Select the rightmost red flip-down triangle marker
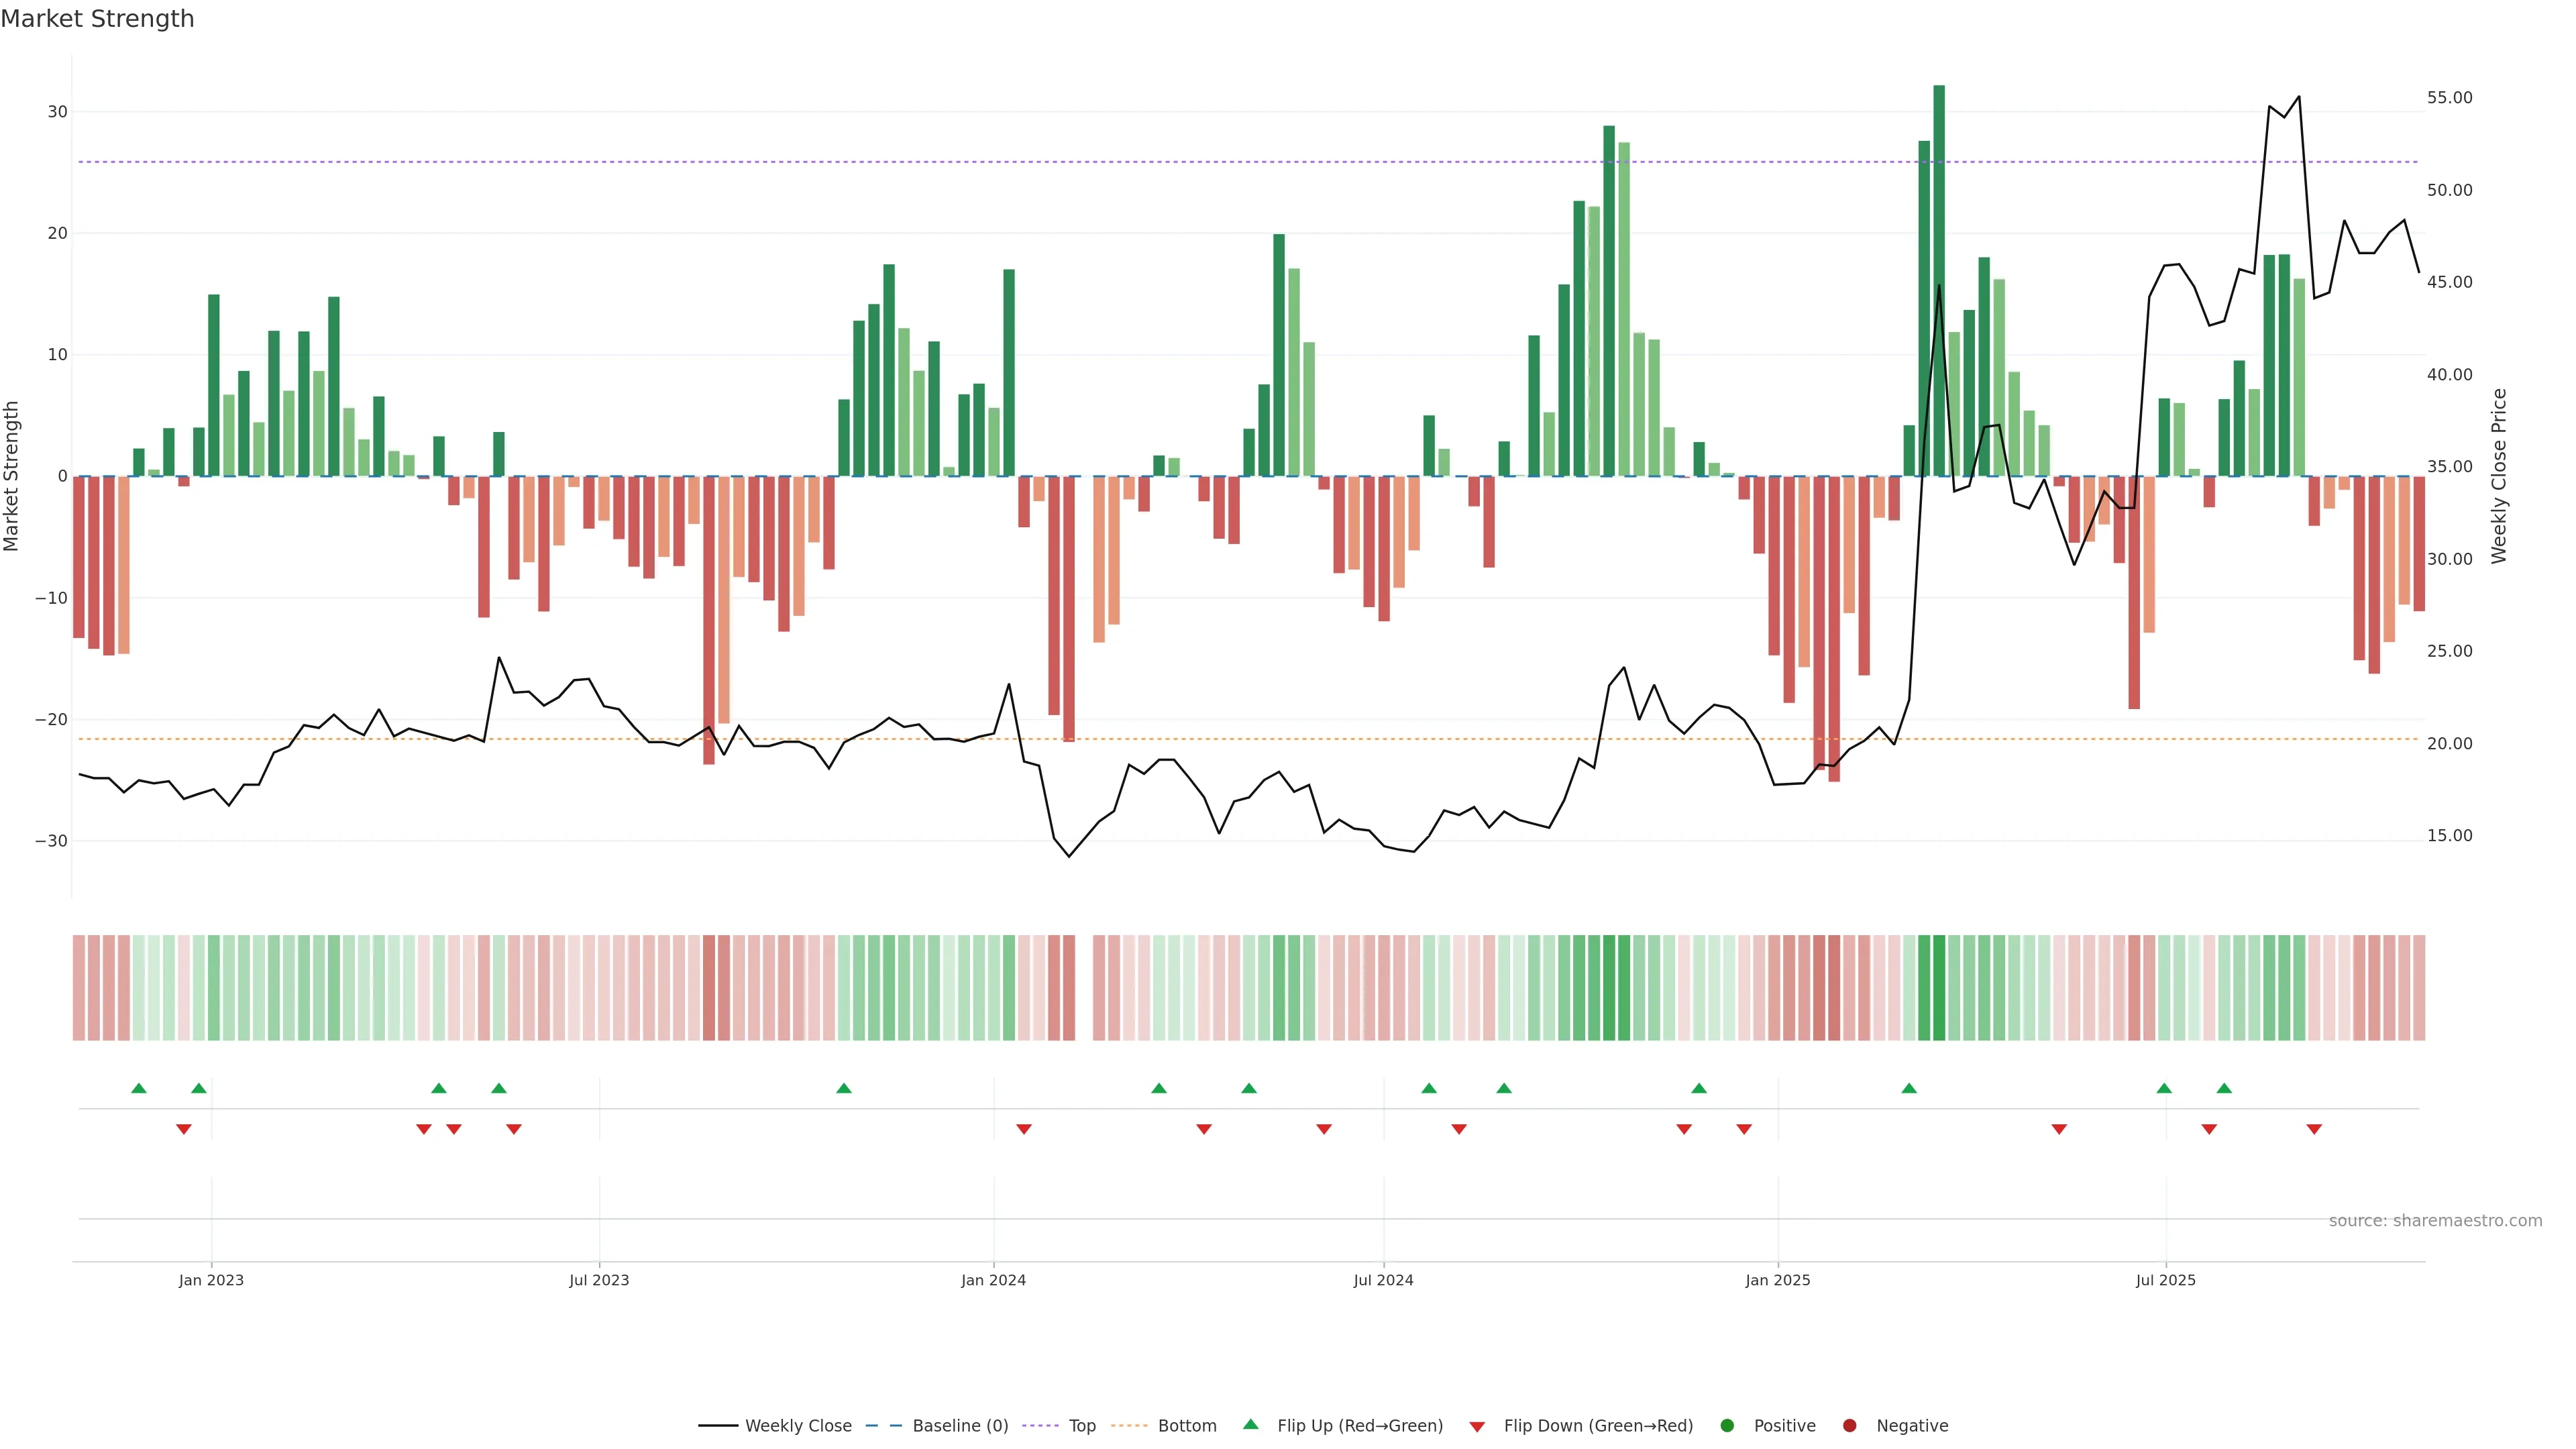2576x1449 pixels. point(2314,1129)
